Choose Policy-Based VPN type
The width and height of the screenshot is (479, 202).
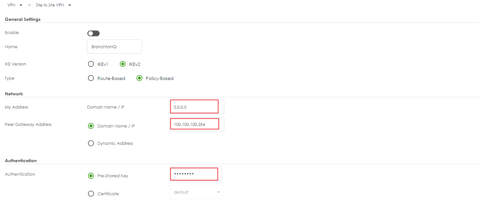(x=139, y=78)
